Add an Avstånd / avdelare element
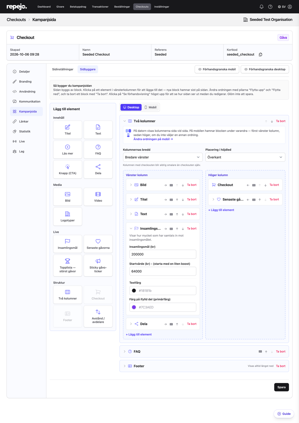The height and width of the screenshot is (423, 299). point(98,316)
